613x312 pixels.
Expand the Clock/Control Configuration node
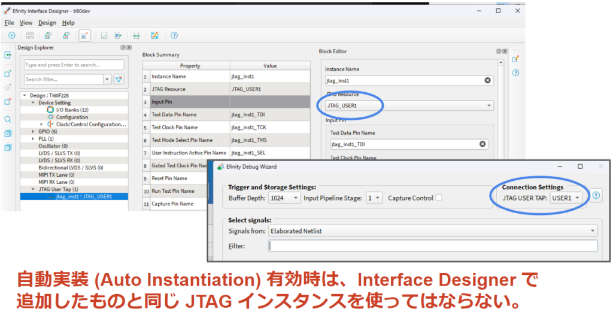42,125
